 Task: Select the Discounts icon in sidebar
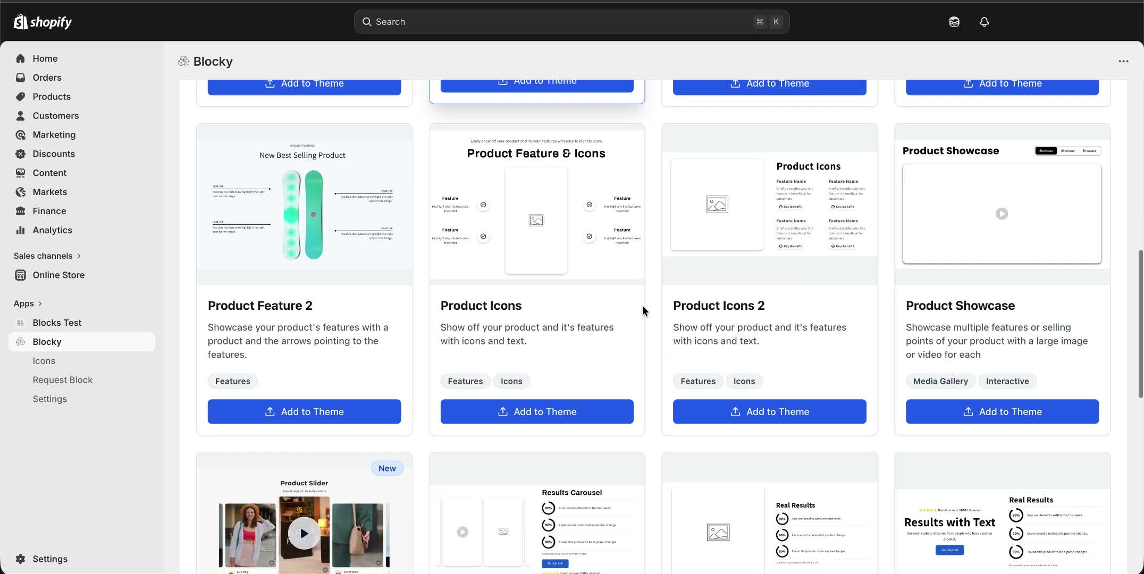[x=20, y=154]
